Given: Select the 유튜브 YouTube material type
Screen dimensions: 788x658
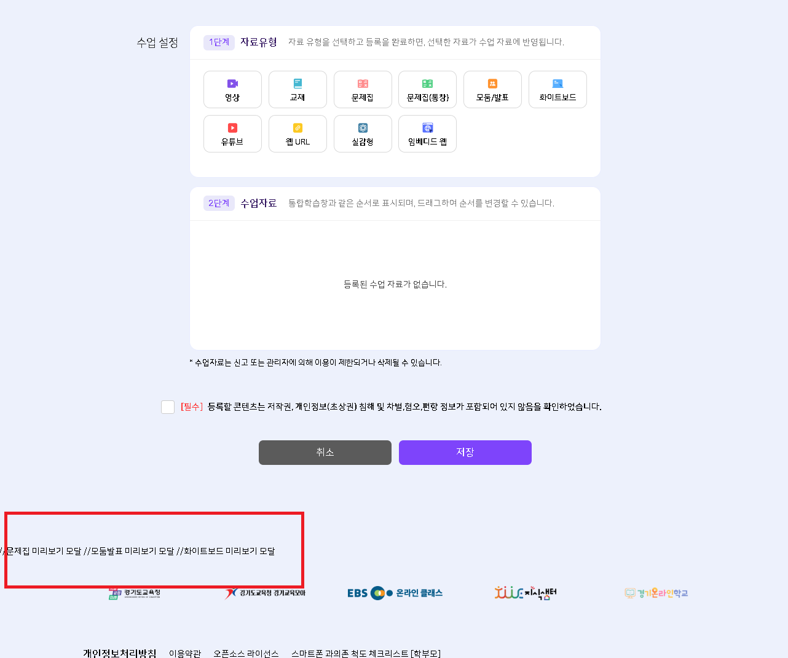Looking at the screenshot, I should click(232, 134).
